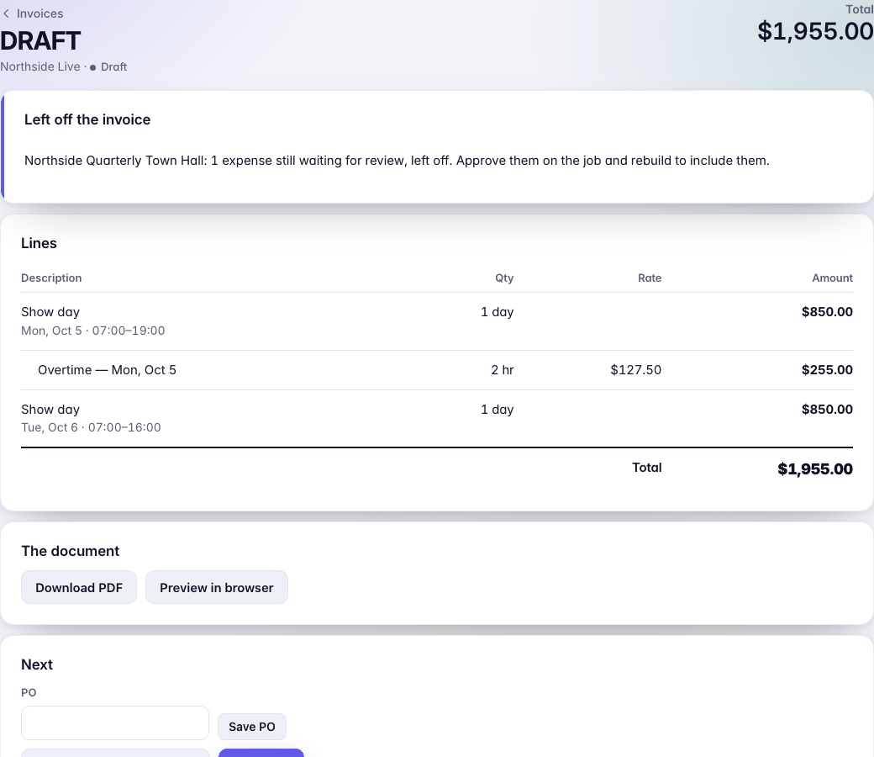Click the PO field label

click(29, 692)
